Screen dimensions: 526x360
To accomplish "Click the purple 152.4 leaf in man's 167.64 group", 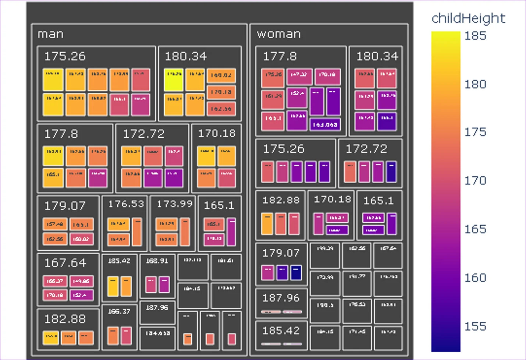I will coord(82,295).
